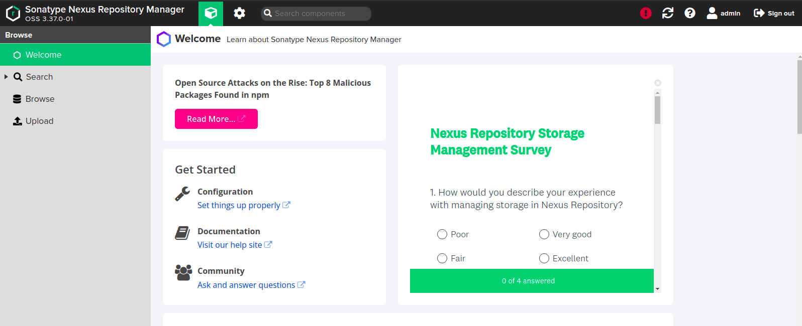The height and width of the screenshot is (326, 802).
Task: Open Set things up properly link
Action: pos(244,205)
